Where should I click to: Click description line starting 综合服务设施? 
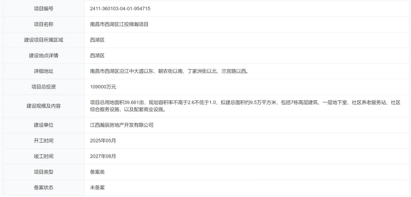point(129,110)
